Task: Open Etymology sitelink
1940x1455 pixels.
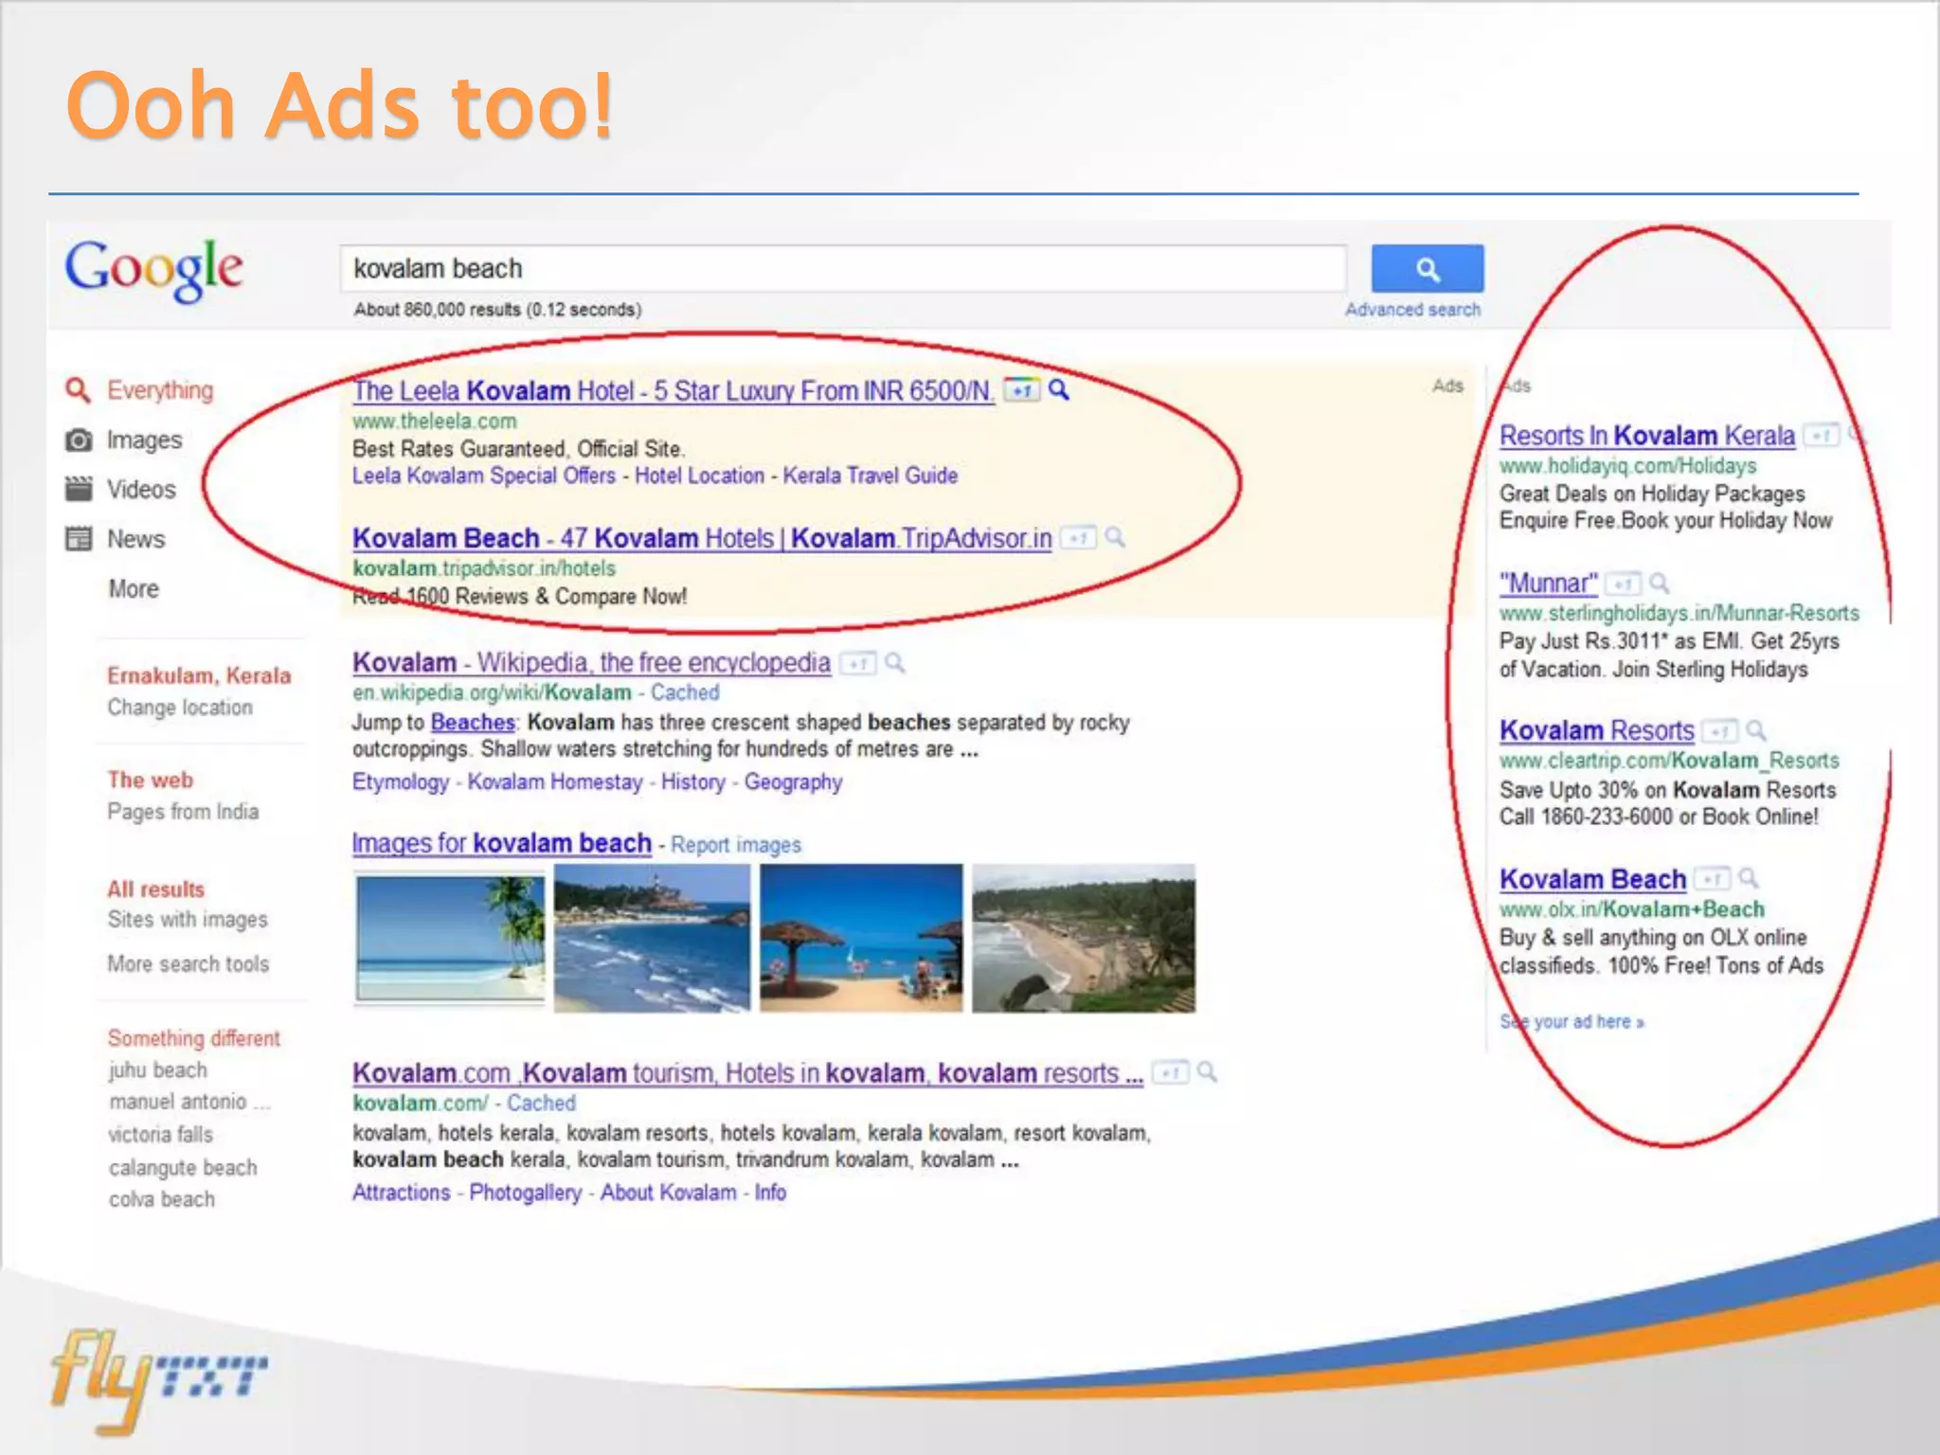Action: pyautogui.click(x=401, y=782)
